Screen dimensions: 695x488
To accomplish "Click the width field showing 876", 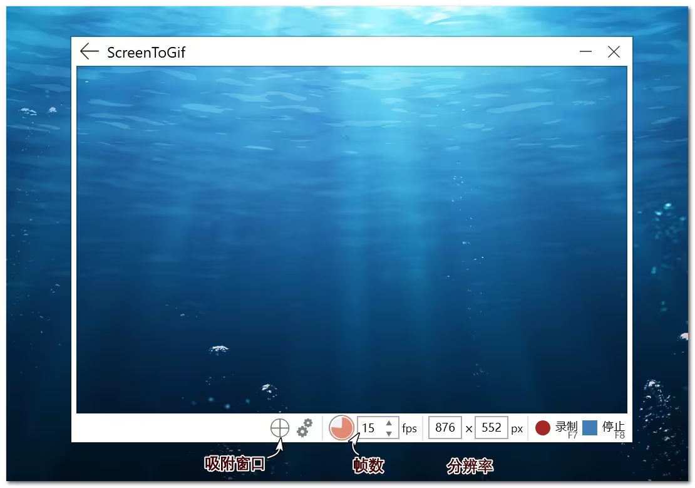I will pyautogui.click(x=445, y=428).
